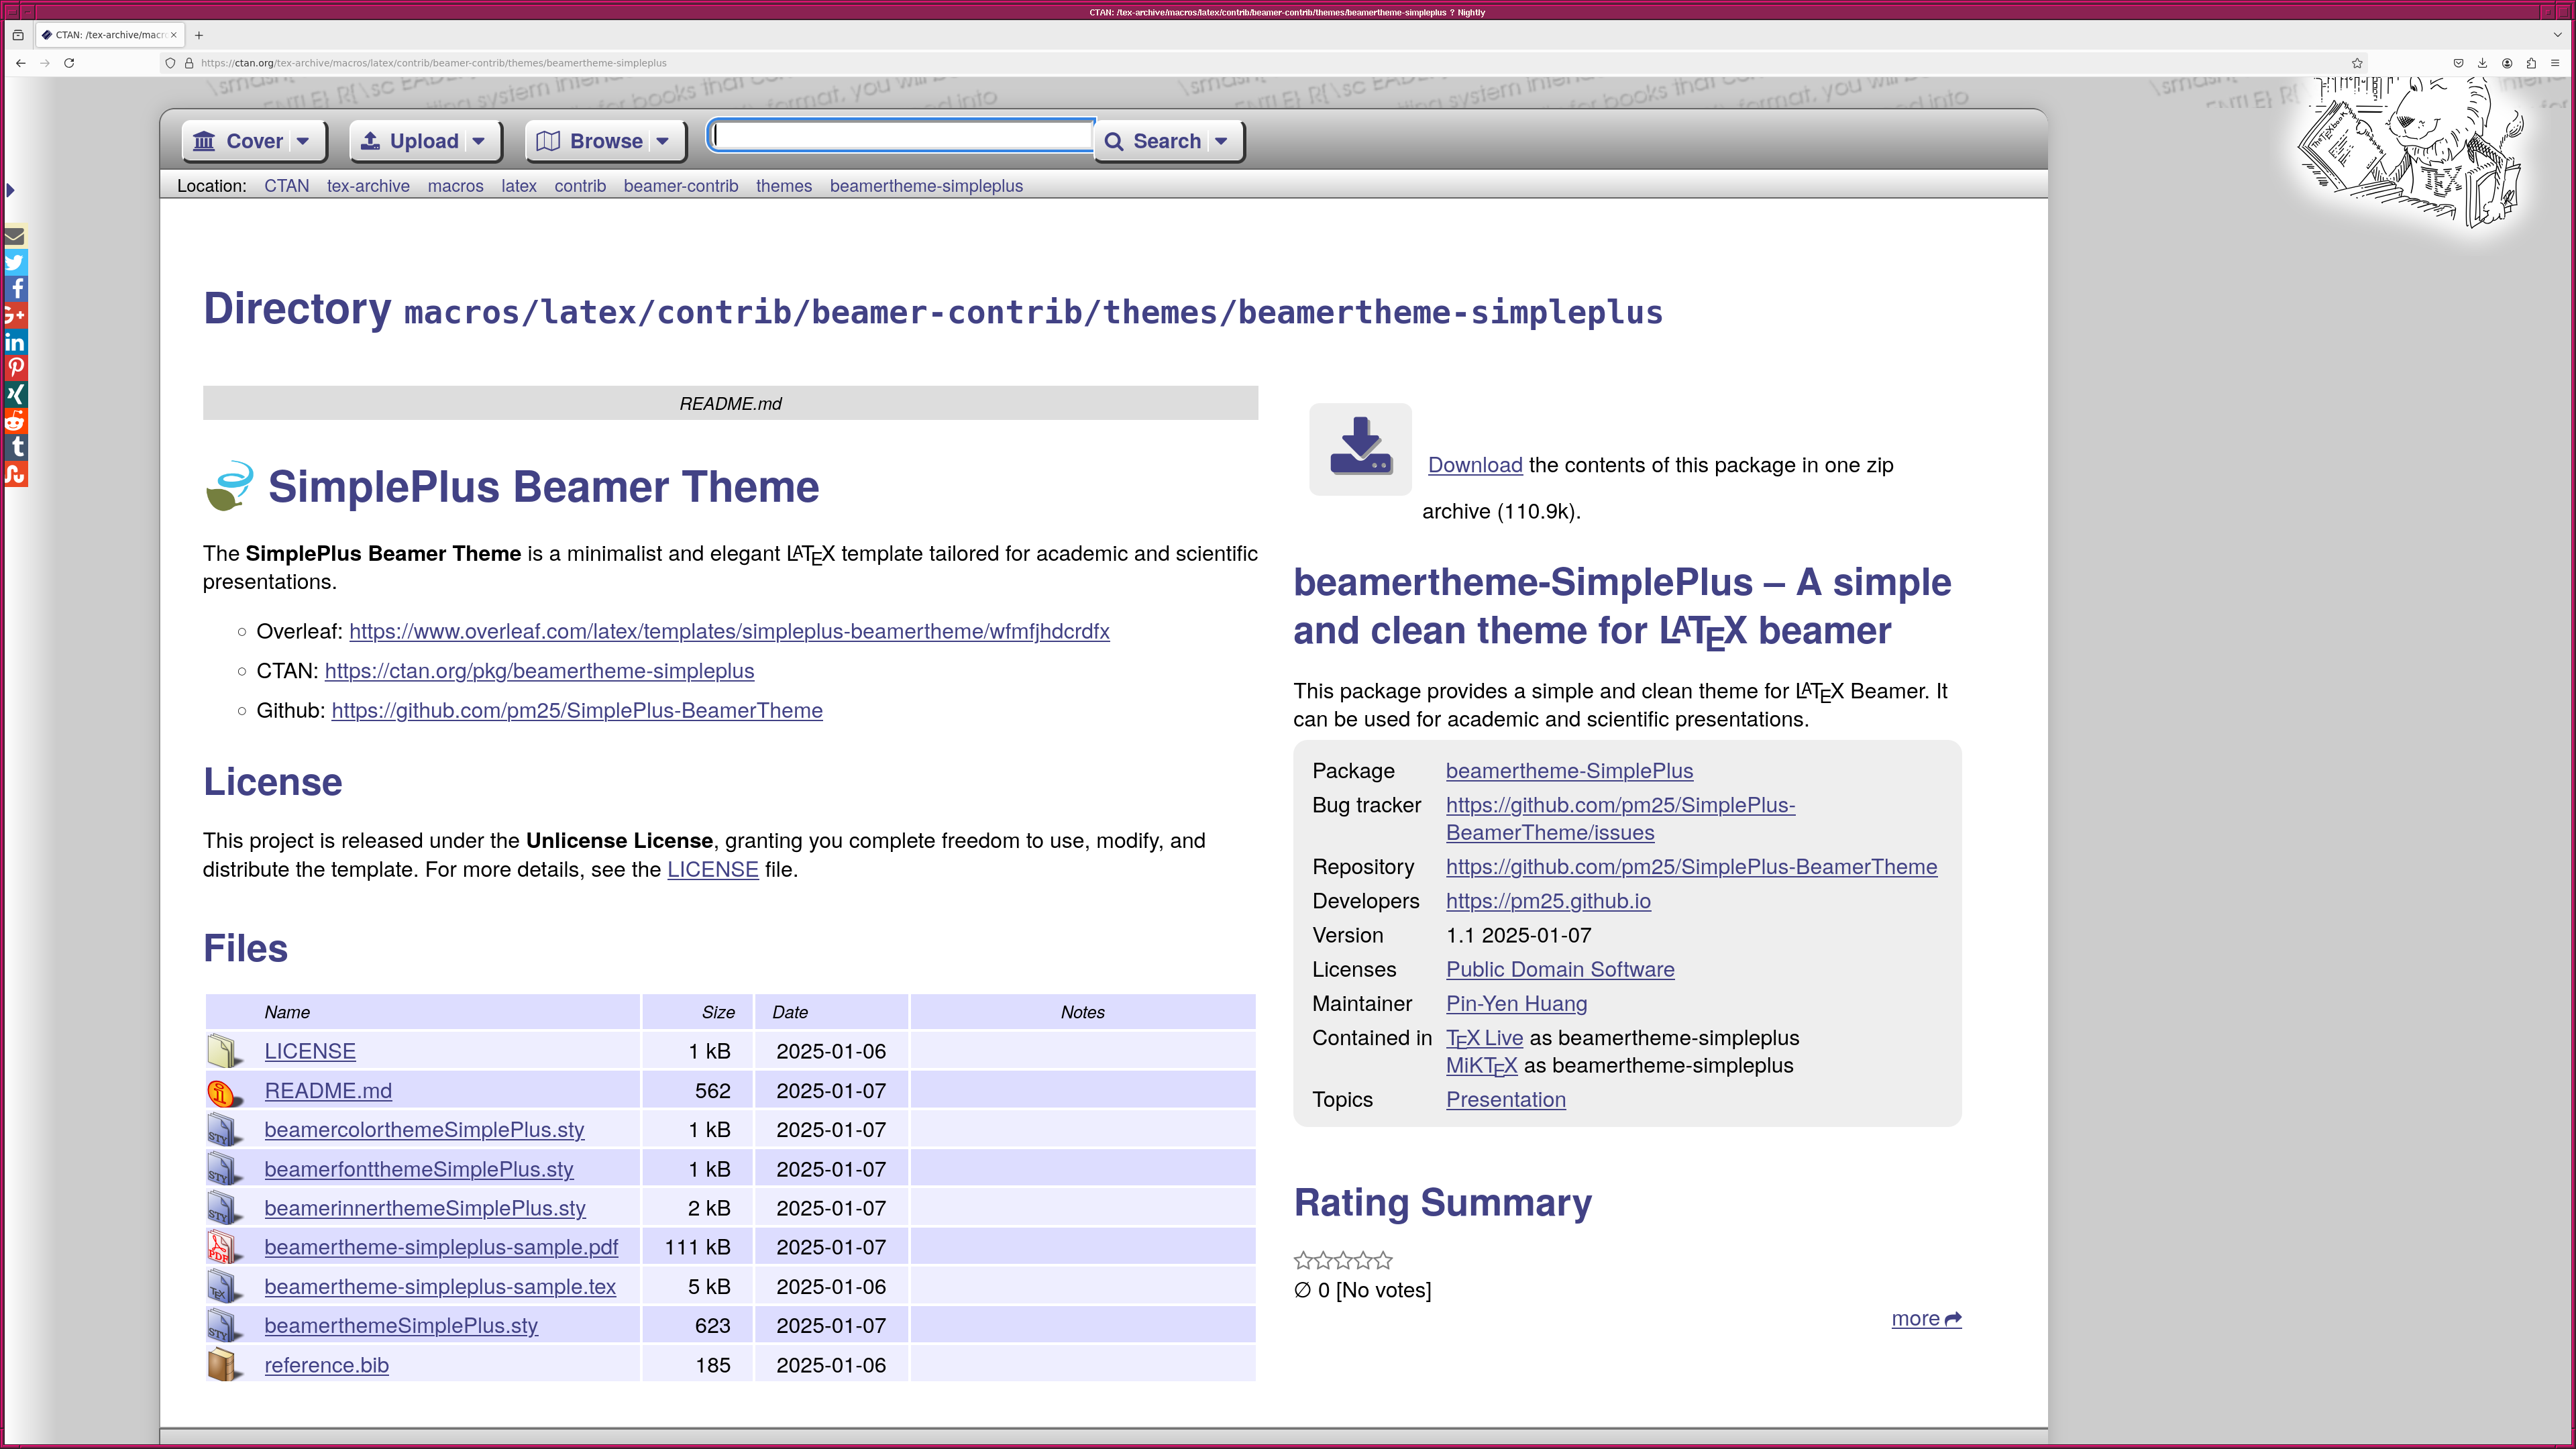Screen dimensions: 2576x1449
Task: Open the Search options dropdown arrow
Action: click(1221, 142)
